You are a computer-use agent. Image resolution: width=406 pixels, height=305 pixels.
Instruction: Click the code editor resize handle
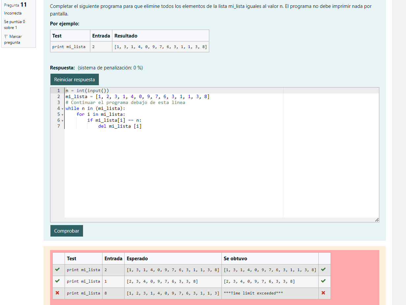click(x=377, y=220)
